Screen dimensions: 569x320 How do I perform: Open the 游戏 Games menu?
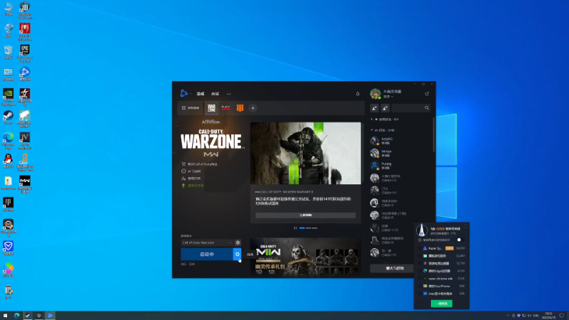tap(201, 94)
